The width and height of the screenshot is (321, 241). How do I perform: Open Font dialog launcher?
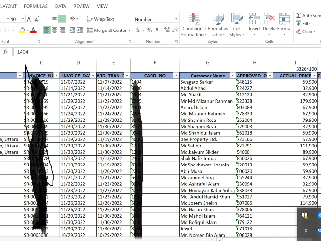click(39, 41)
